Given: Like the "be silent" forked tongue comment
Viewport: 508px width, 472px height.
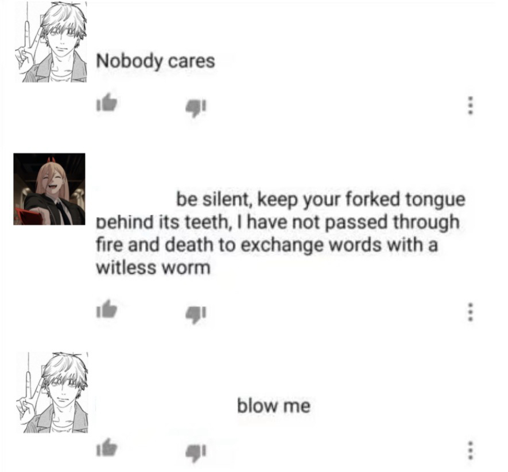Looking at the screenshot, I should coord(107,309).
